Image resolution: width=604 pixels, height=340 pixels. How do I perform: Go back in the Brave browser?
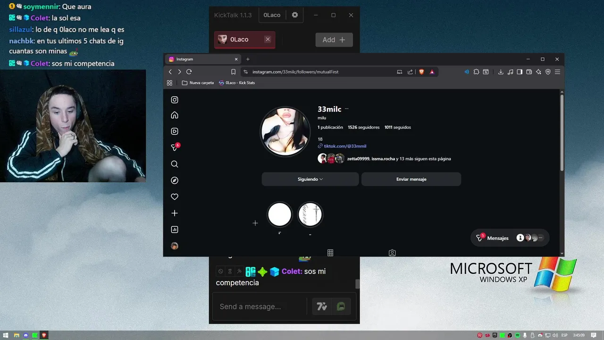[x=170, y=72]
